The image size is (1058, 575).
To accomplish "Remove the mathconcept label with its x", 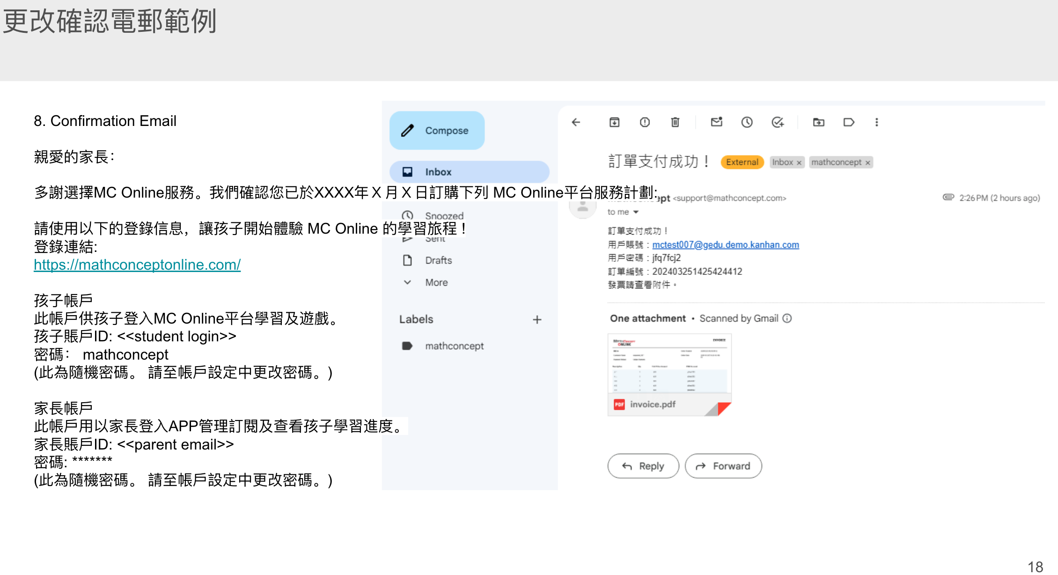I will [867, 162].
